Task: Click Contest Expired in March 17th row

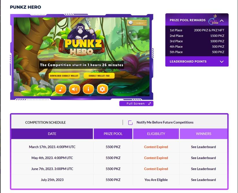Action: pos(156,147)
